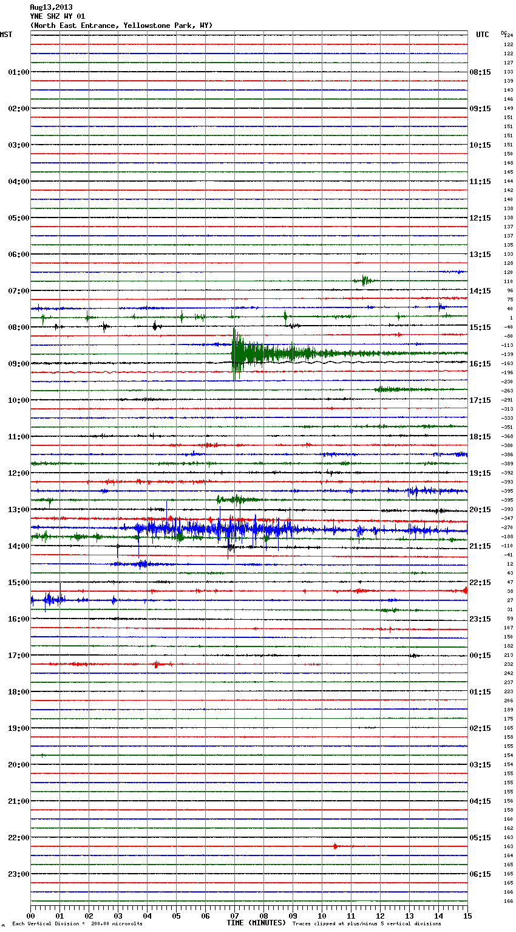The height and width of the screenshot is (932, 516).
Task: Click the "18:15" UTC time label
Action: (x=480, y=437)
